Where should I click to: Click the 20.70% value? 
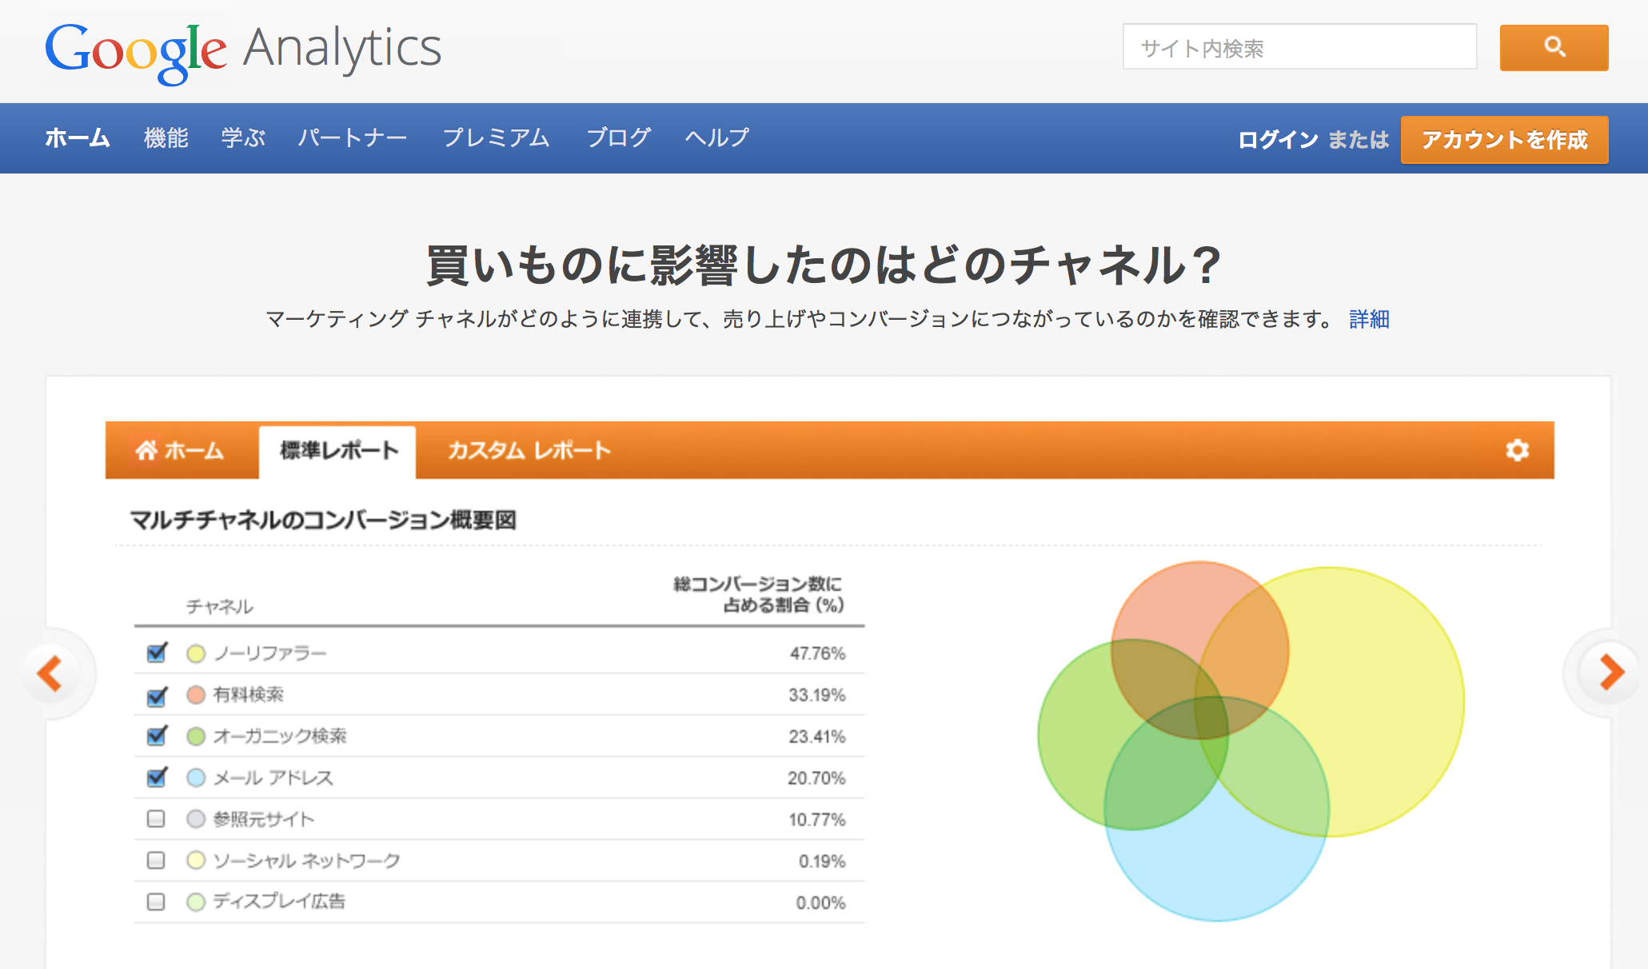[x=816, y=779]
